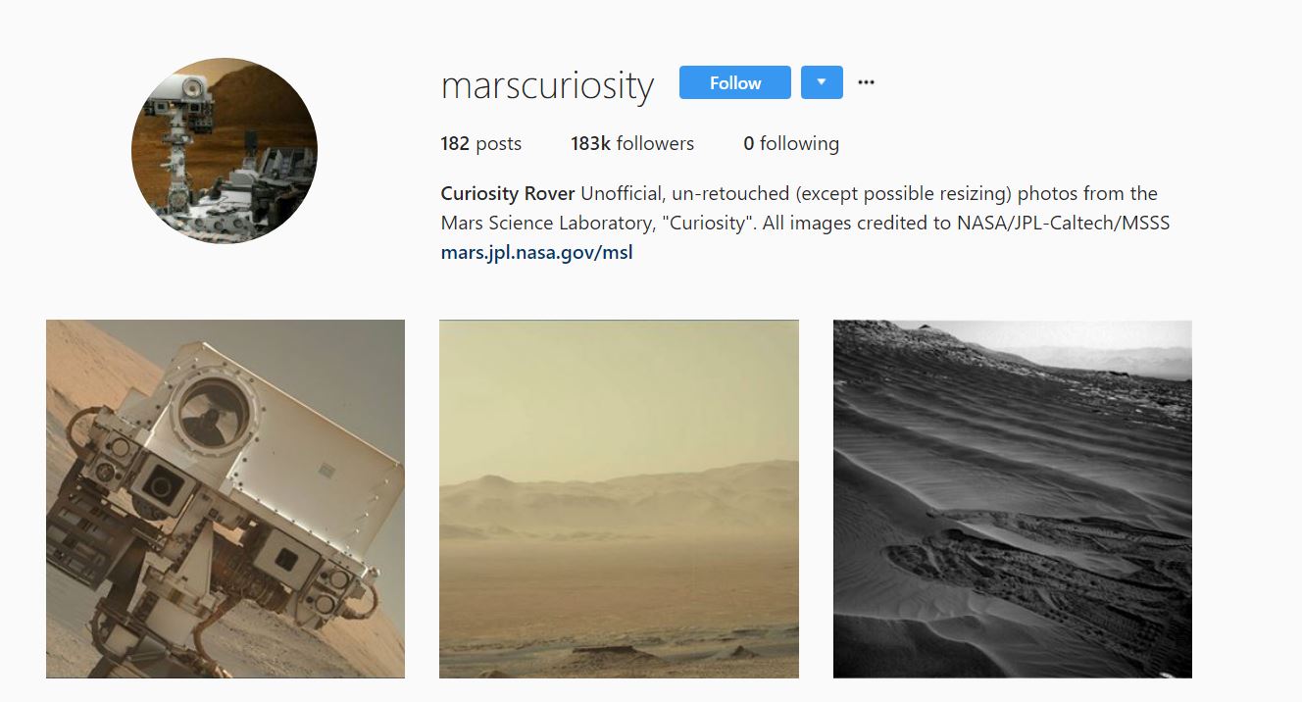Click the Mars Science Laboratory text in bio

540,223
